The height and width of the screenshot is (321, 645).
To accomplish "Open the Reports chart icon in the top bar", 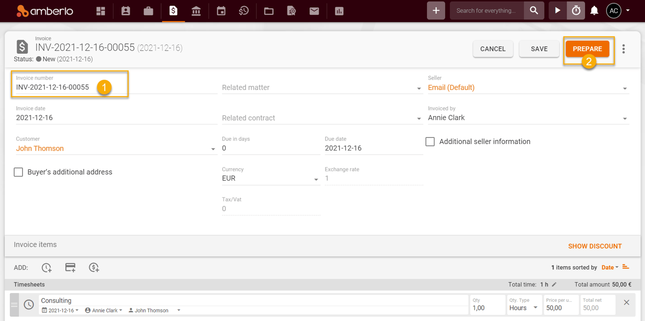I will point(338,10).
